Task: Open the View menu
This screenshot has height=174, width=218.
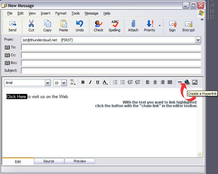Action: [x=32, y=13]
